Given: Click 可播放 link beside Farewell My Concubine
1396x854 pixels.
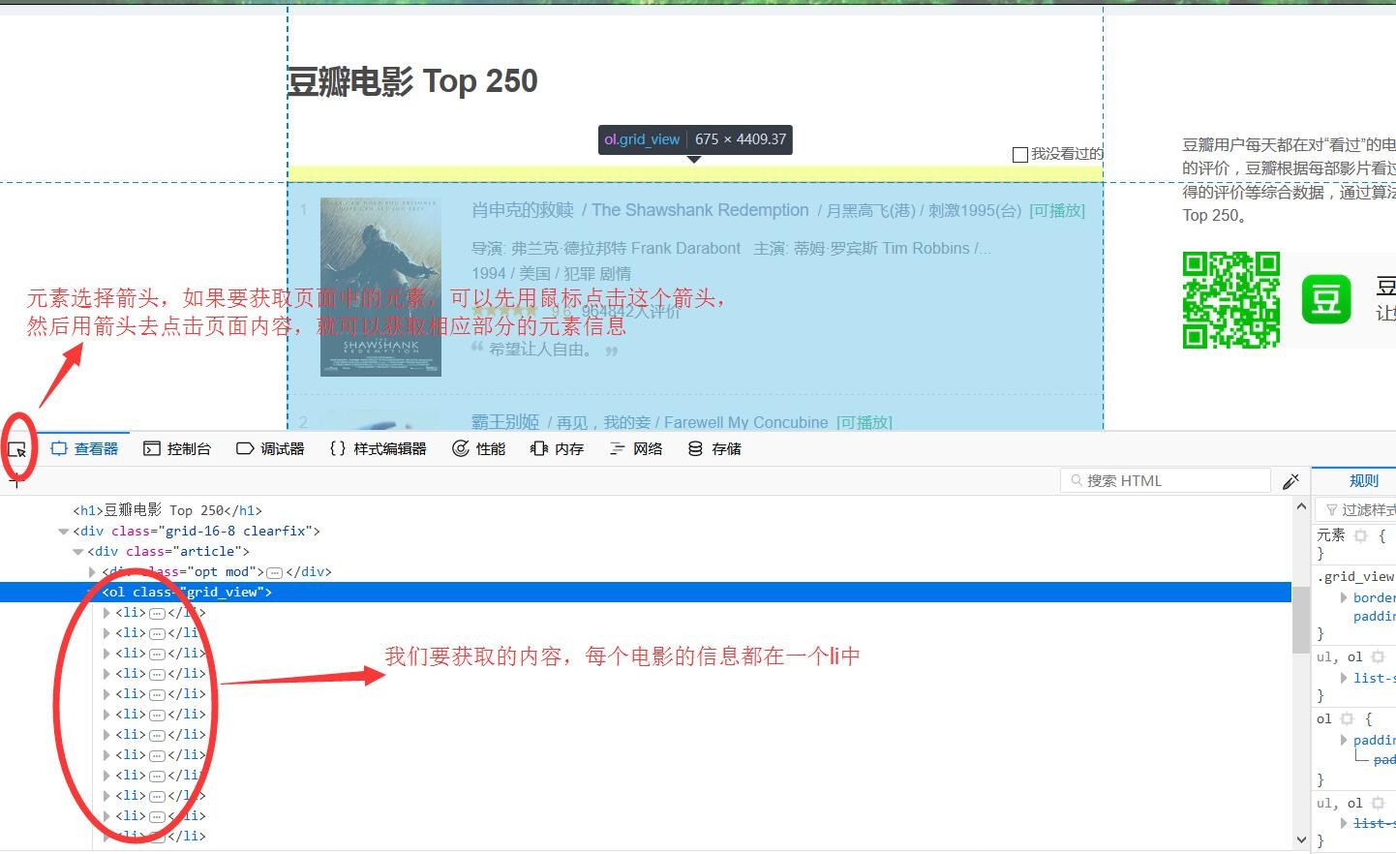Looking at the screenshot, I should (864, 423).
